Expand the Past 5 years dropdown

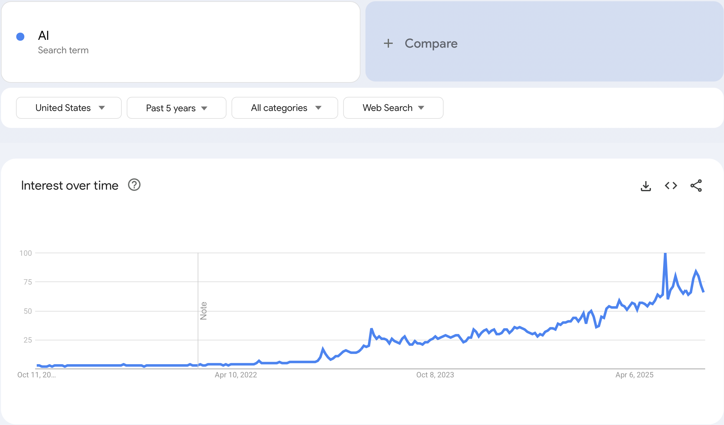(x=176, y=108)
